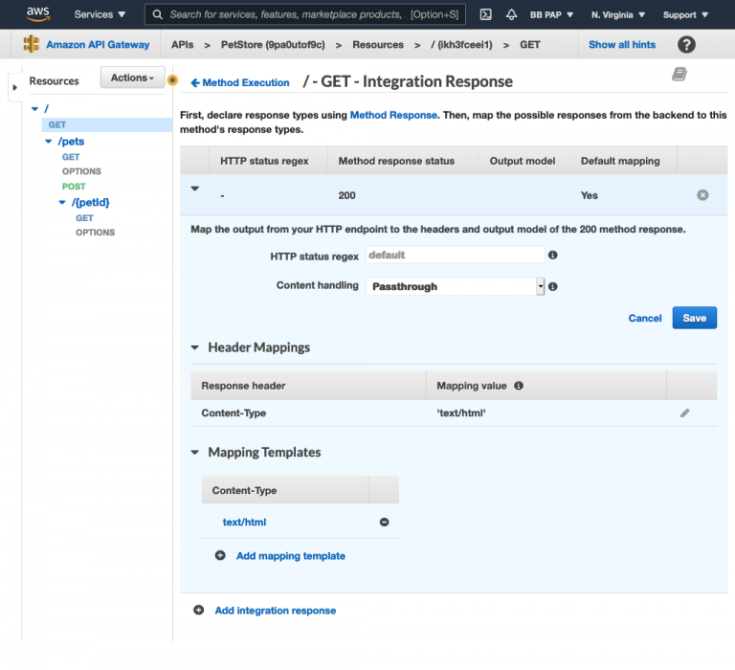Edit the Content-Type header mapping pencil
735x670 pixels.
click(x=685, y=413)
